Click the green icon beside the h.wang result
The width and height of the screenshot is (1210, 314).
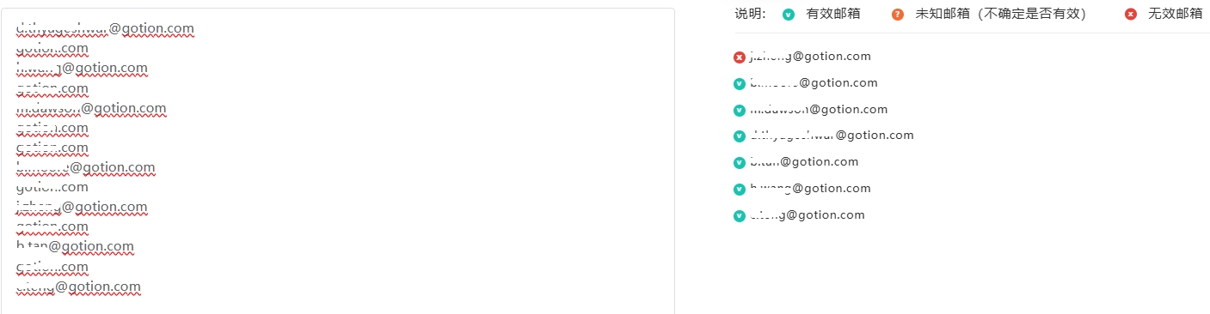(x=739, y=190)
